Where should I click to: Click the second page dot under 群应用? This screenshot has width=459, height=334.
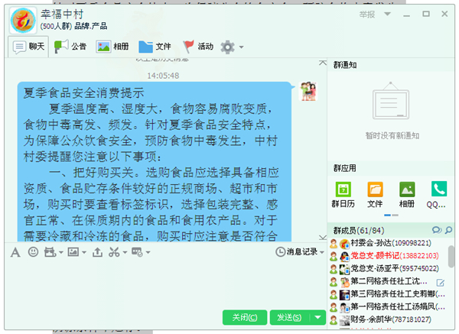[x=396, y=216]
